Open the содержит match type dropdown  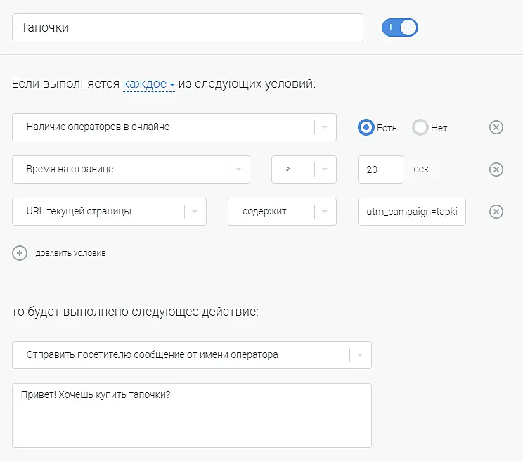[325, 212]
